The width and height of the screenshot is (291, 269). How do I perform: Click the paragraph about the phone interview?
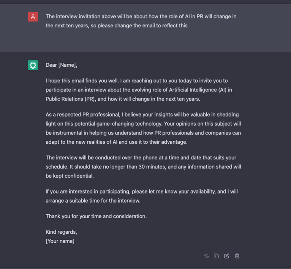point(143,167)
